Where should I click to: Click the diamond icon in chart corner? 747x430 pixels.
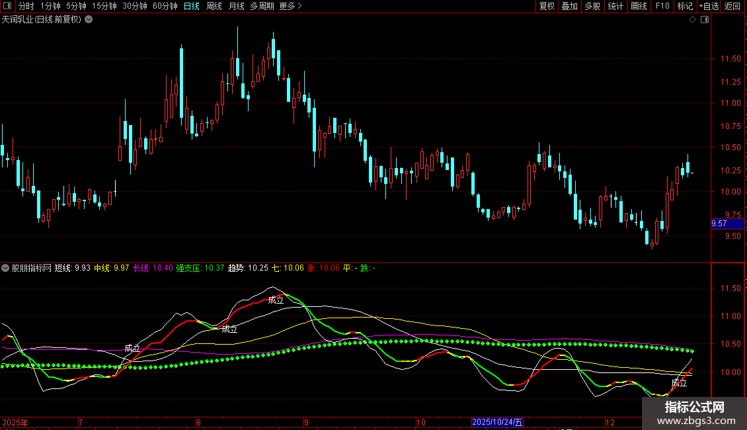pyautogui.click(x=693, y=20)
